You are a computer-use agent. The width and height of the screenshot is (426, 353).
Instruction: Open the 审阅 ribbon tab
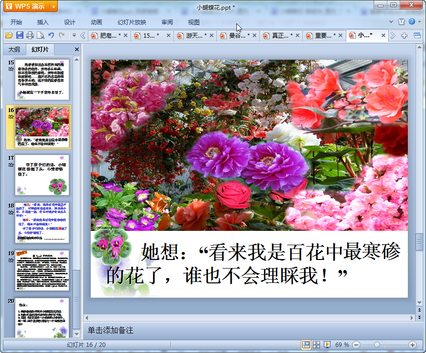click(167, 22)
